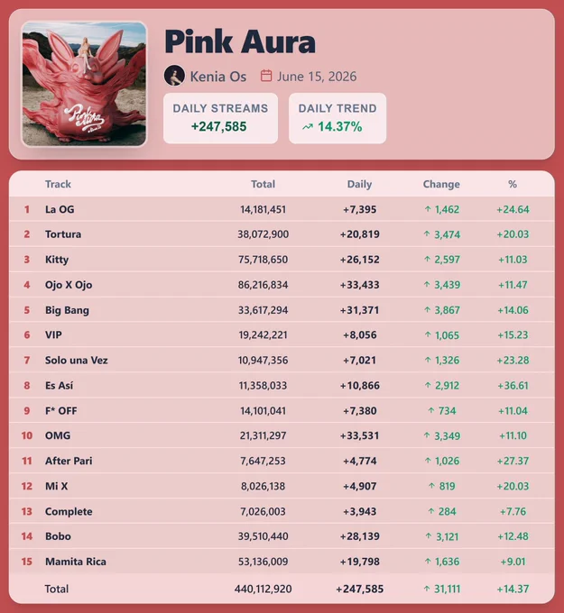Open the Pink Aura album cover
564x613 pixels.
[84, 84]
